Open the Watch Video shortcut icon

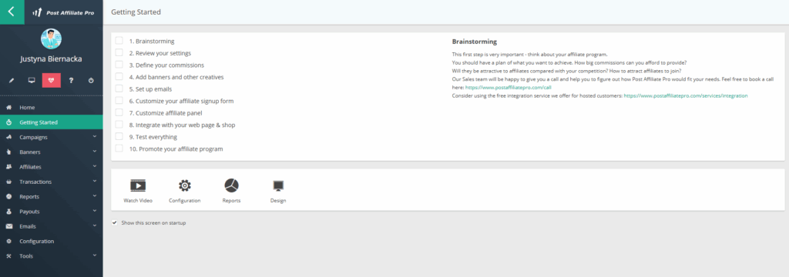[138, 186]
